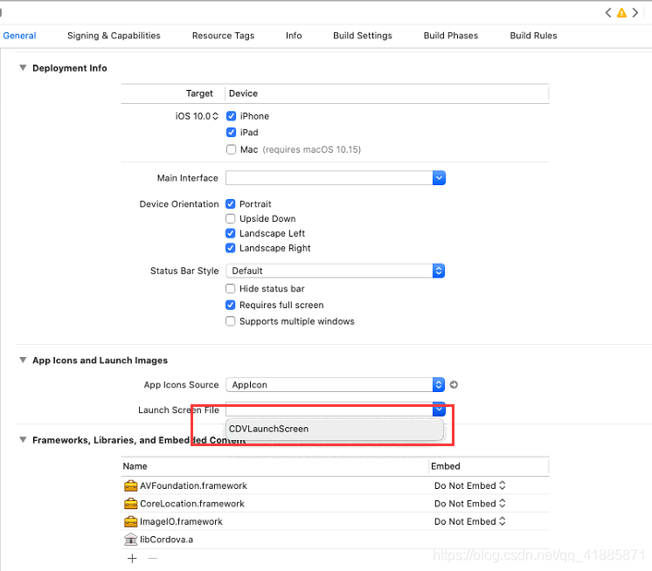Image resolution: width=652 pixels, height=571 pixels.
Task: Add a framework with plus button
Action: tap(132, 559)
